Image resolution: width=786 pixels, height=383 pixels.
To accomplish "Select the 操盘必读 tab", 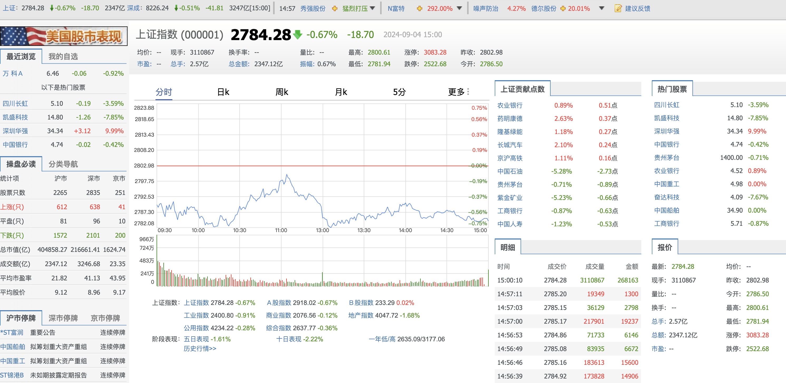I will click(x=21, y=164).
